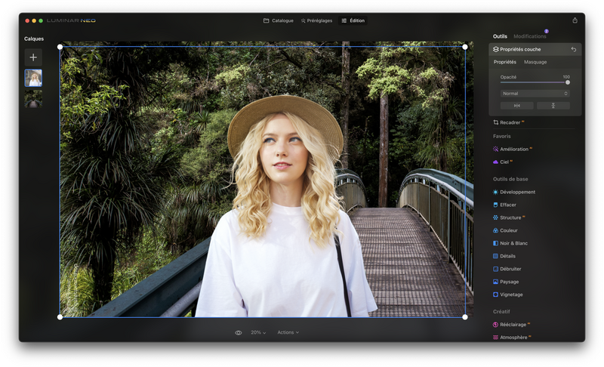Open the Outils panel tab

click(x=500, y=36)
